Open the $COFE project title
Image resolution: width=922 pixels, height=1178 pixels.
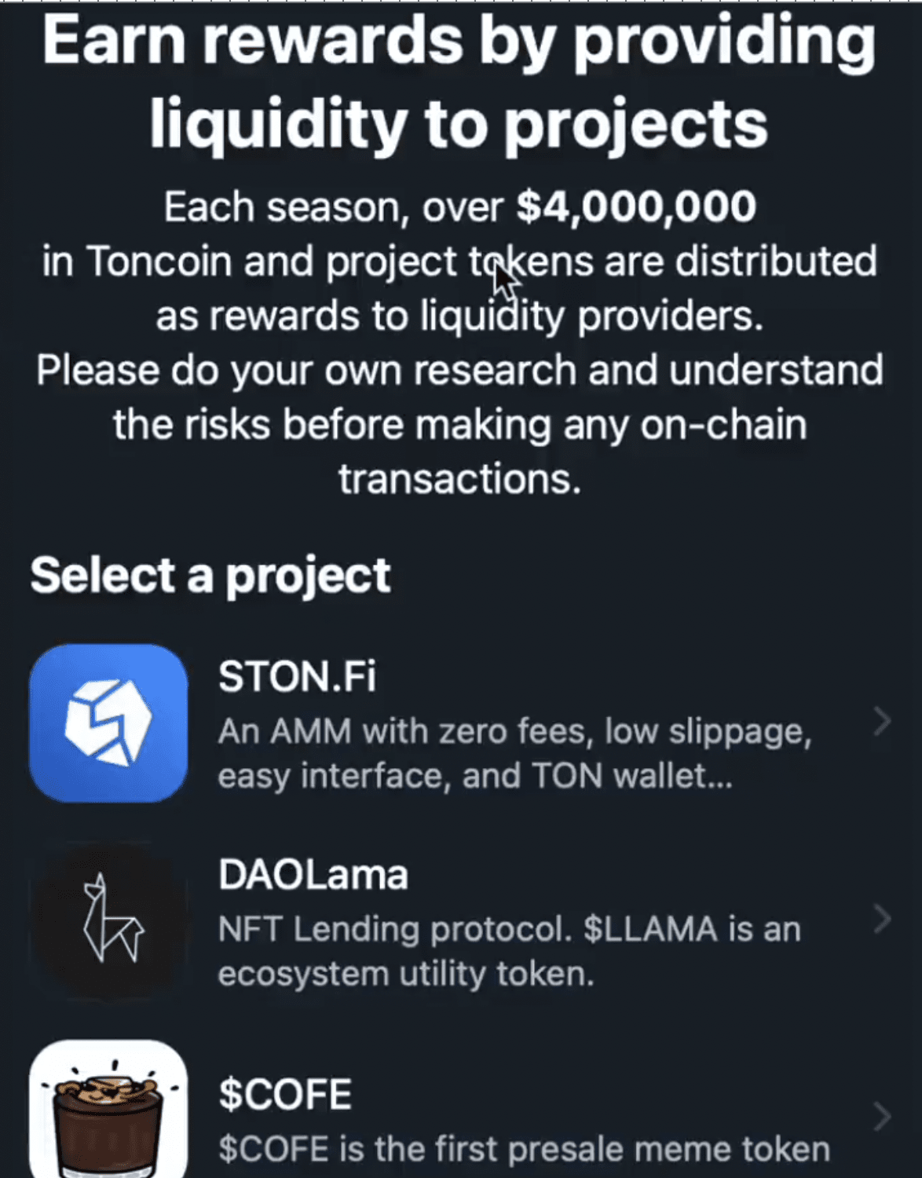284,1094
